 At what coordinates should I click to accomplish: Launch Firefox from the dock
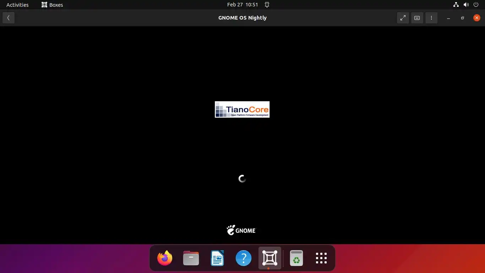pos(165,258)
